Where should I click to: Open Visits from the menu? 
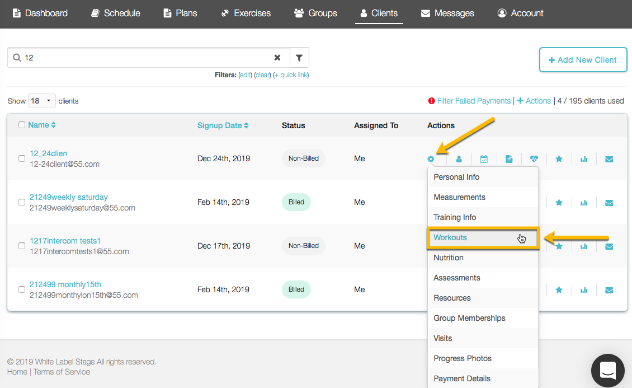[x=483, y=338]
